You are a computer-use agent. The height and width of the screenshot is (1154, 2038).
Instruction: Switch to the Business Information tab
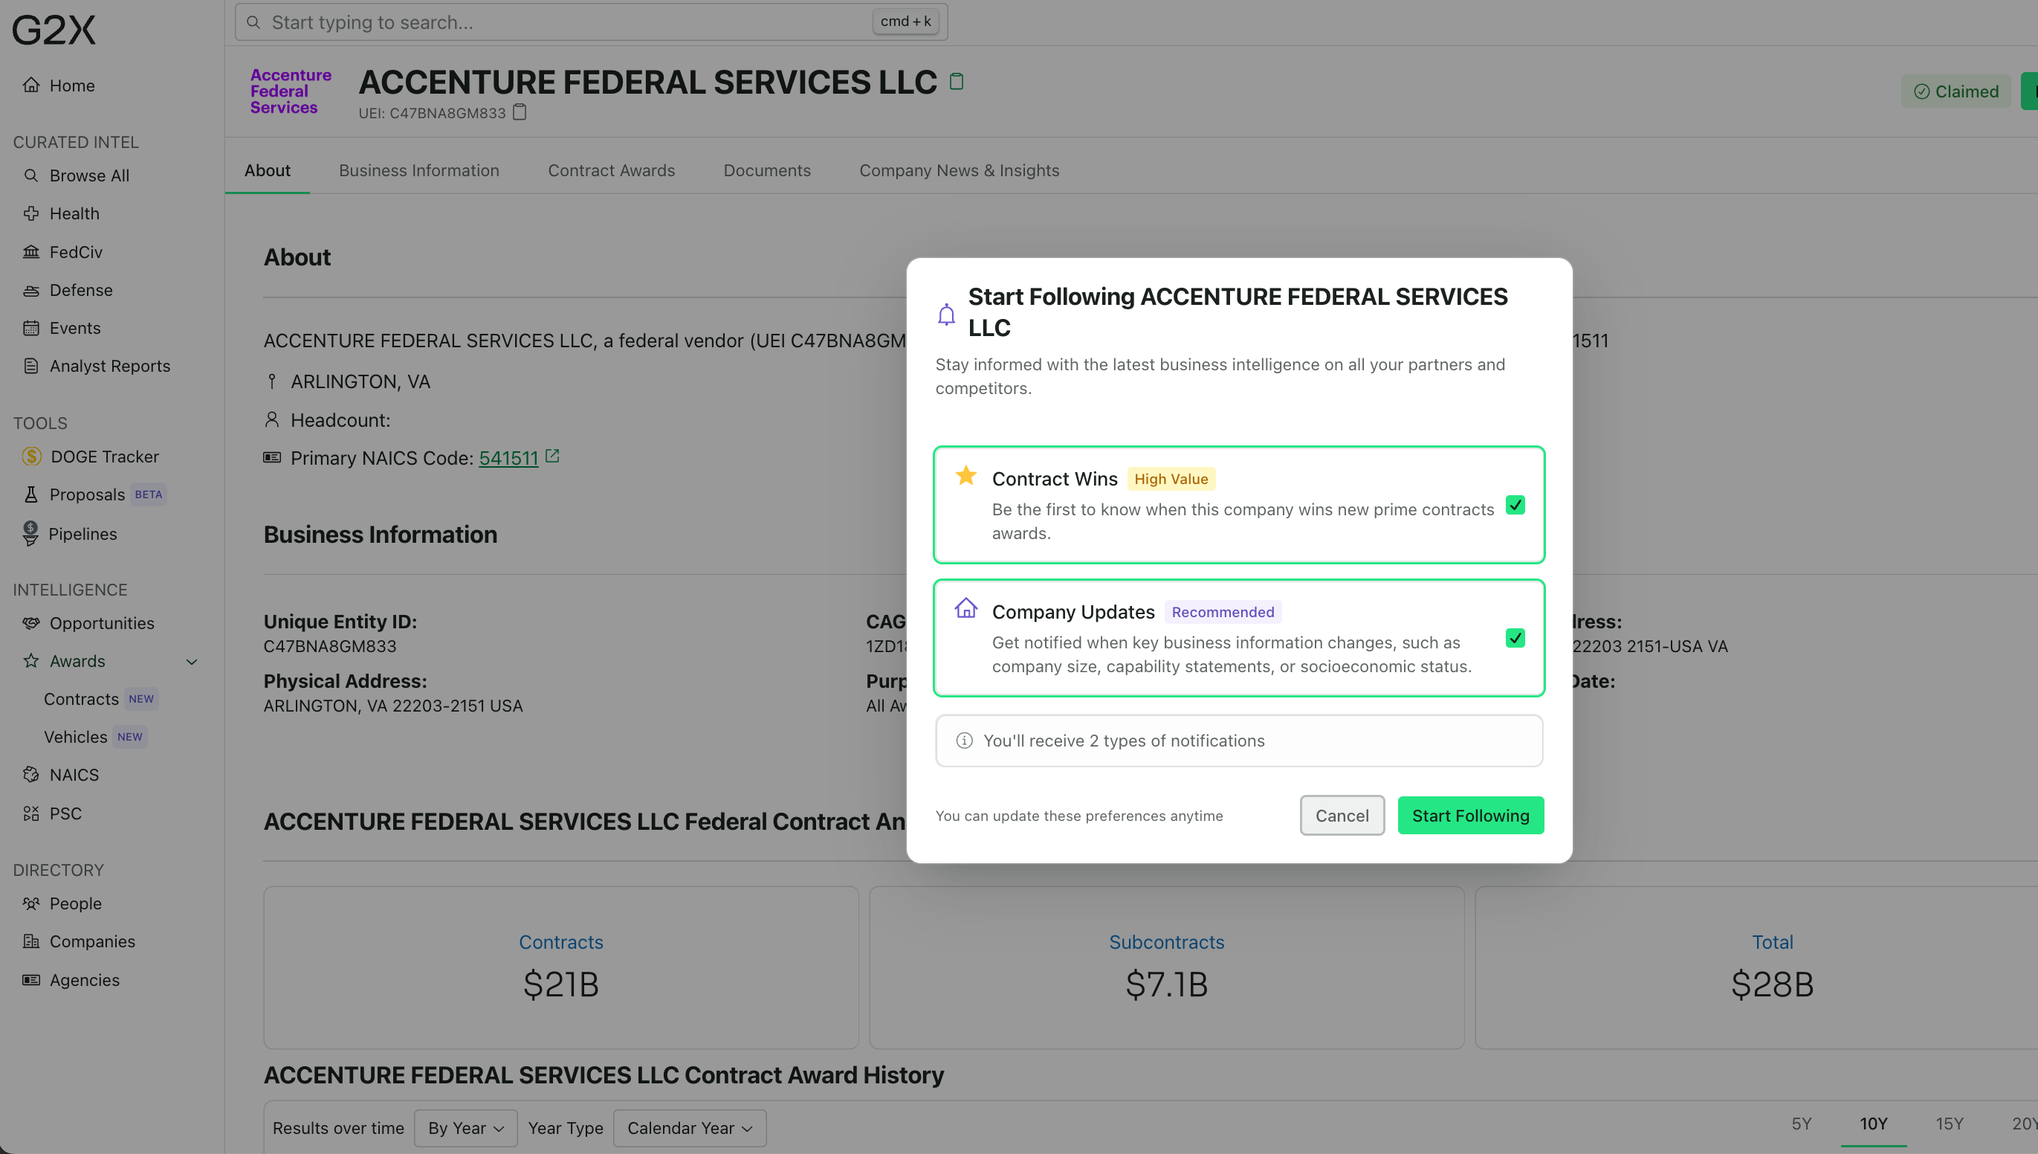[x=419, y=170]
